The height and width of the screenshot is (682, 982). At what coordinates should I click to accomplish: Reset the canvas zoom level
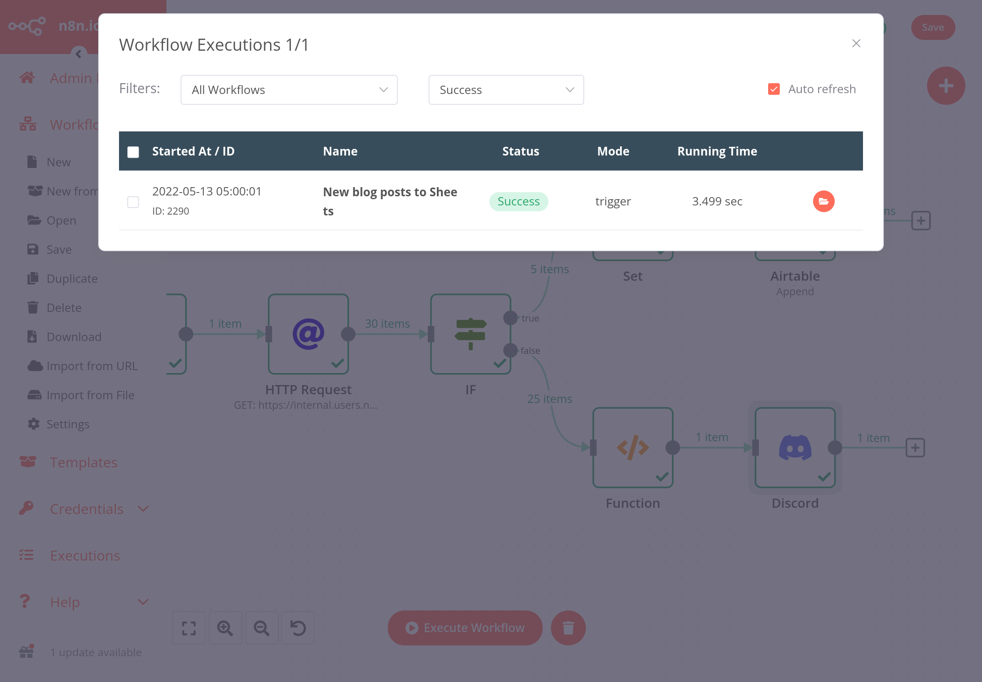point(298,628)
